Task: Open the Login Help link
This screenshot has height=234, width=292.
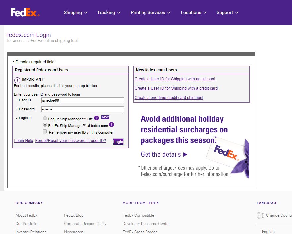Action: [24, 141]
